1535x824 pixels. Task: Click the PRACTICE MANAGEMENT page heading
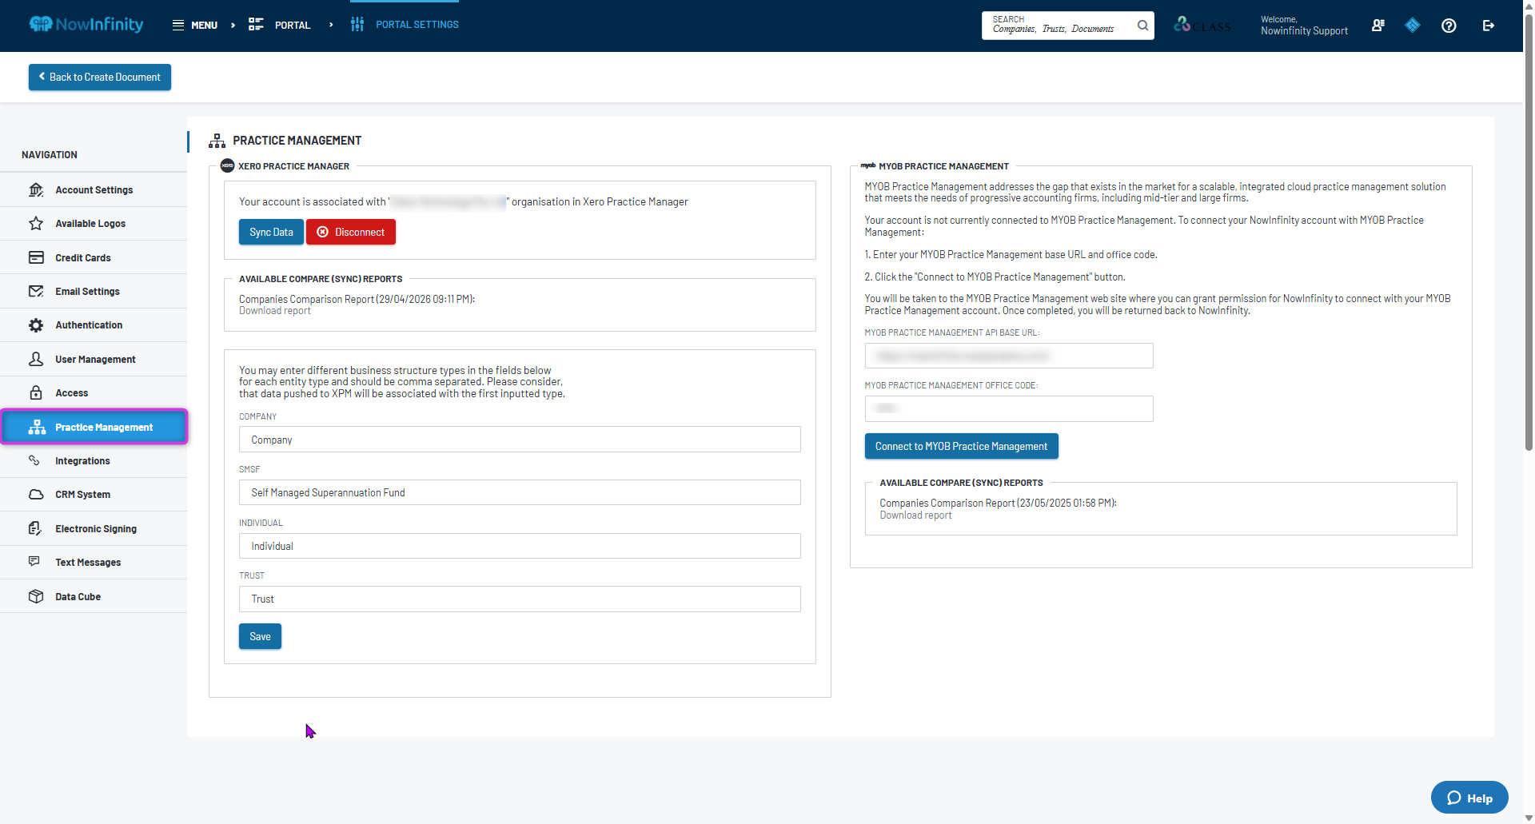[297, 141]
